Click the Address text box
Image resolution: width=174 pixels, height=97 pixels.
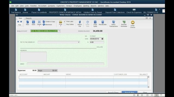[x=33, y=57]
